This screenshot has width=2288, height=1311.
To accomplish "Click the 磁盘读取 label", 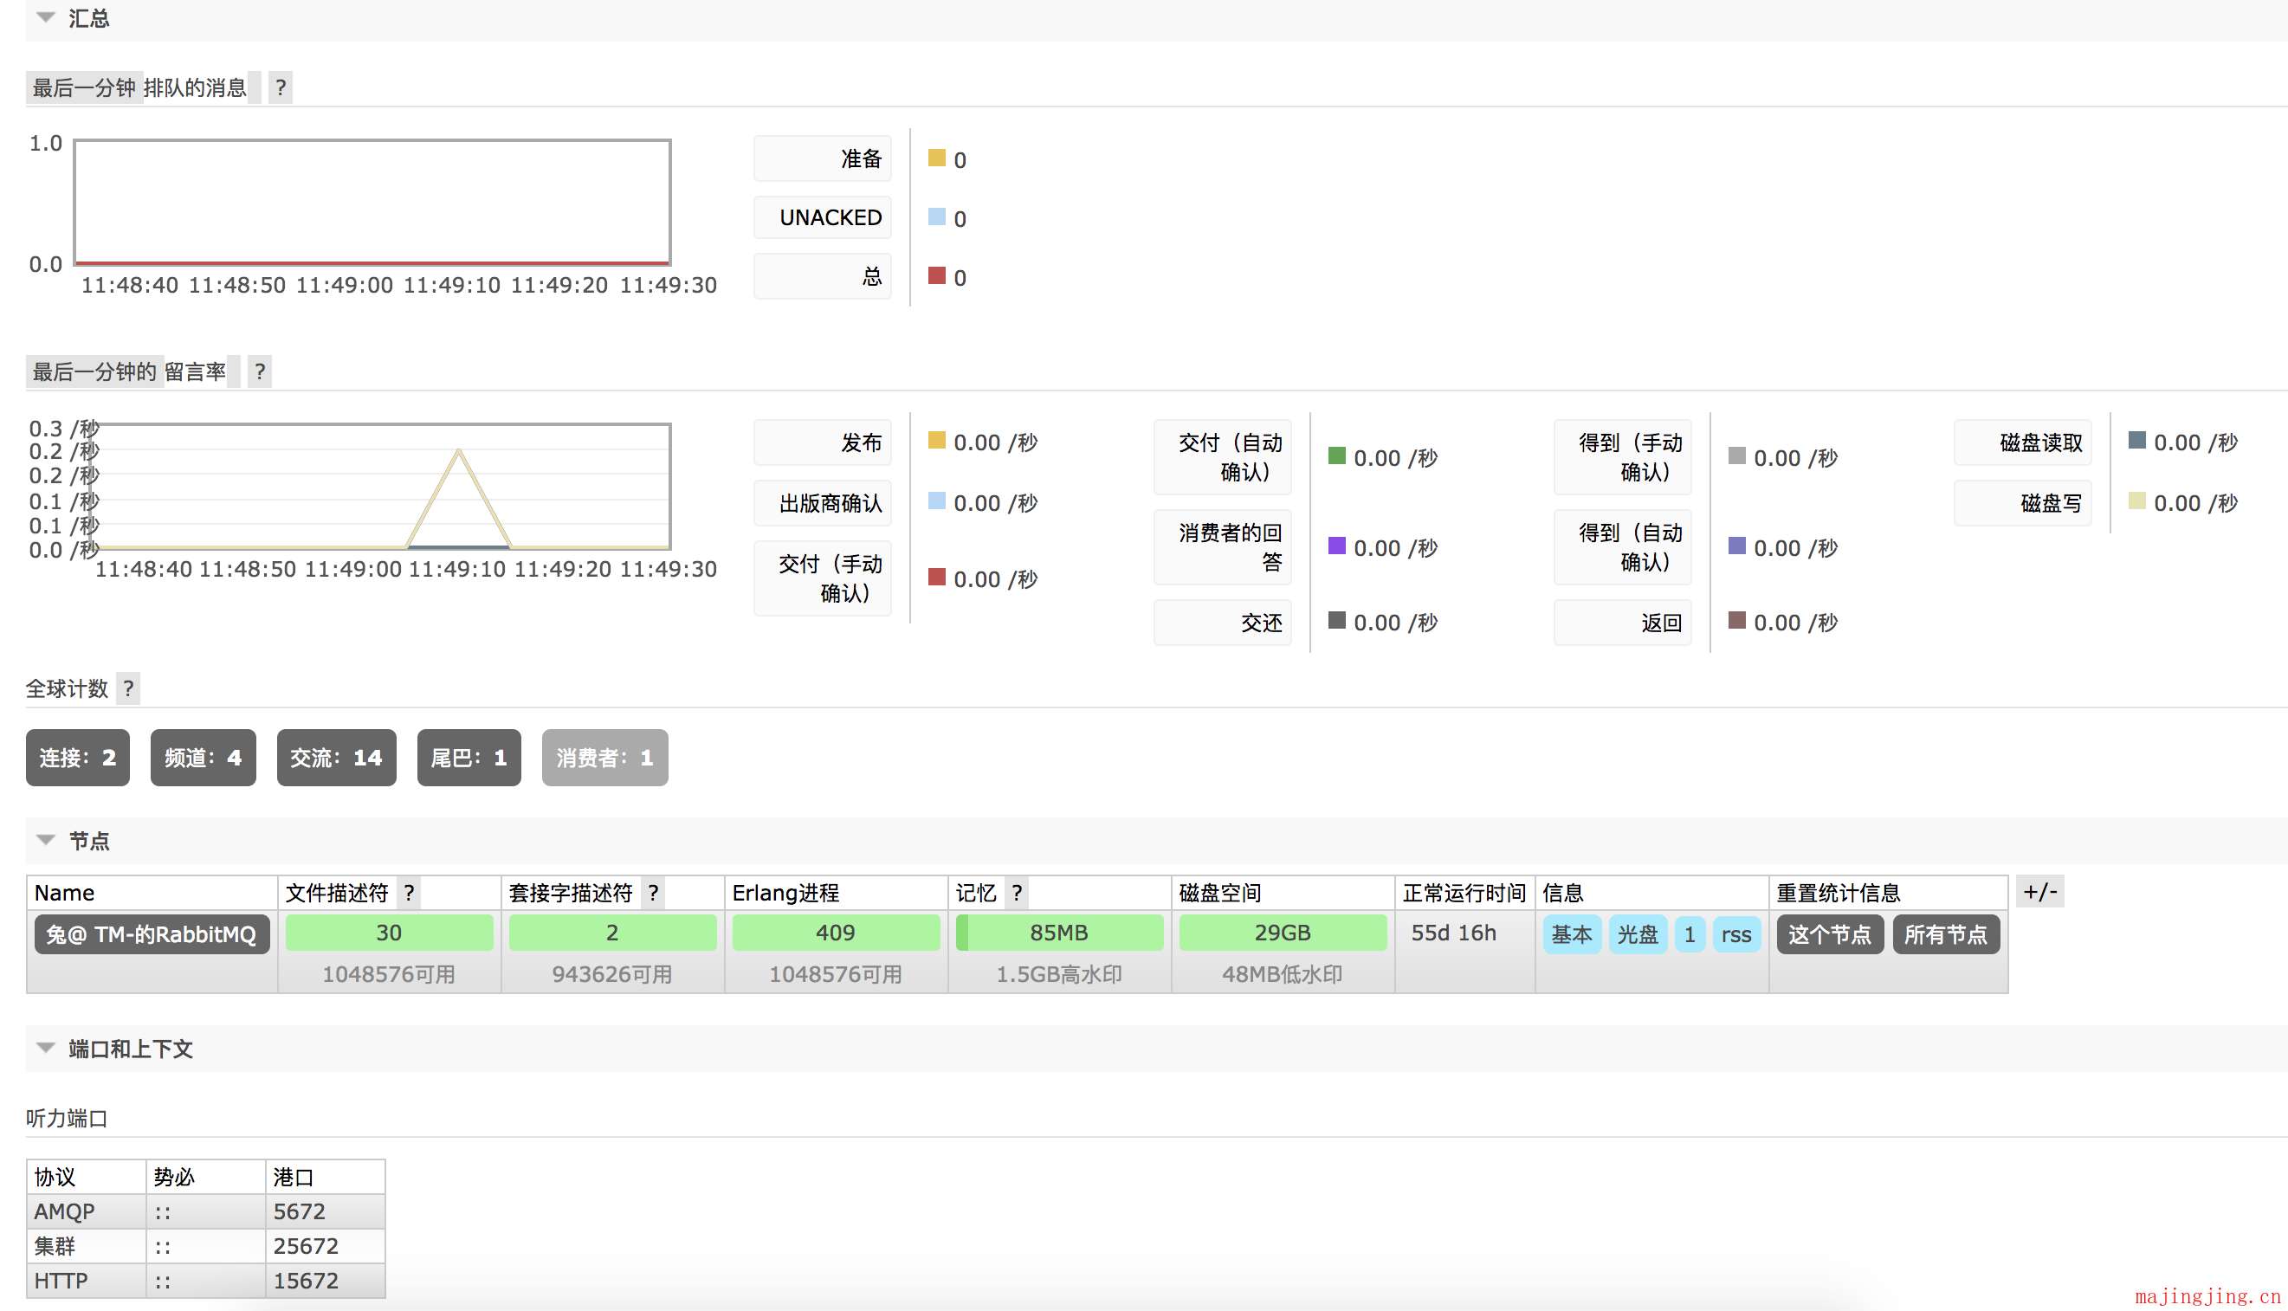I will coord(2022,442).
